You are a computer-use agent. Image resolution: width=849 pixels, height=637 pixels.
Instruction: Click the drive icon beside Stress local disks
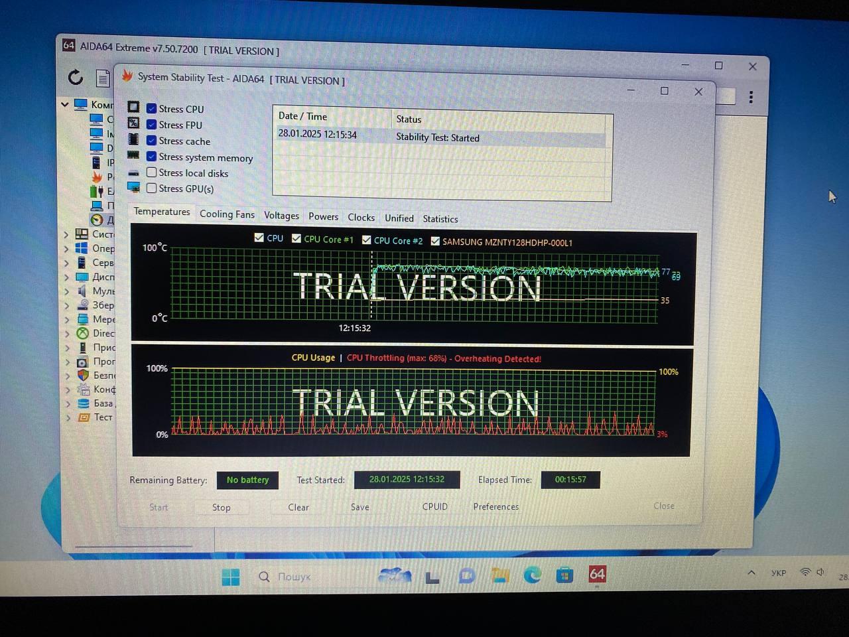133,172
